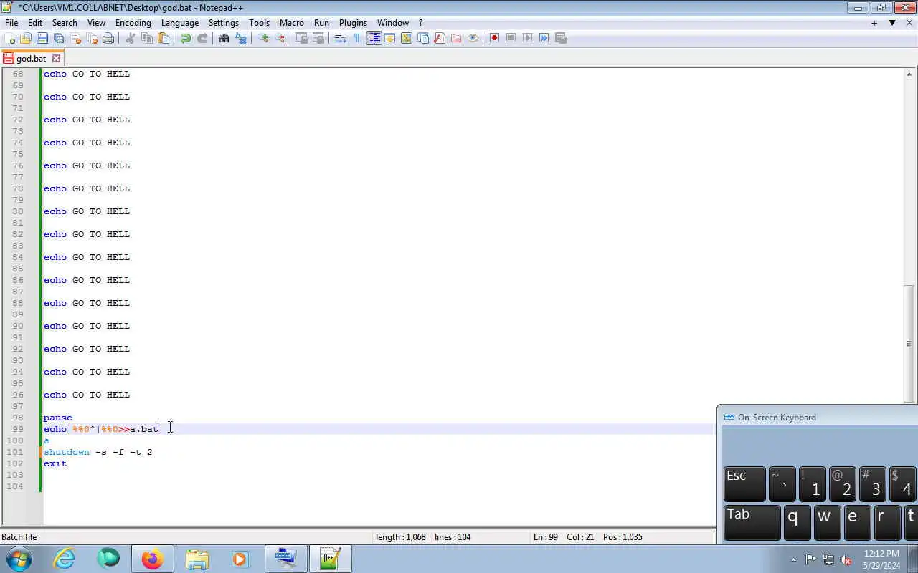
Task: Close the god.bat tab with its red X
Action: pyautogui.click(x=57, y=59)
